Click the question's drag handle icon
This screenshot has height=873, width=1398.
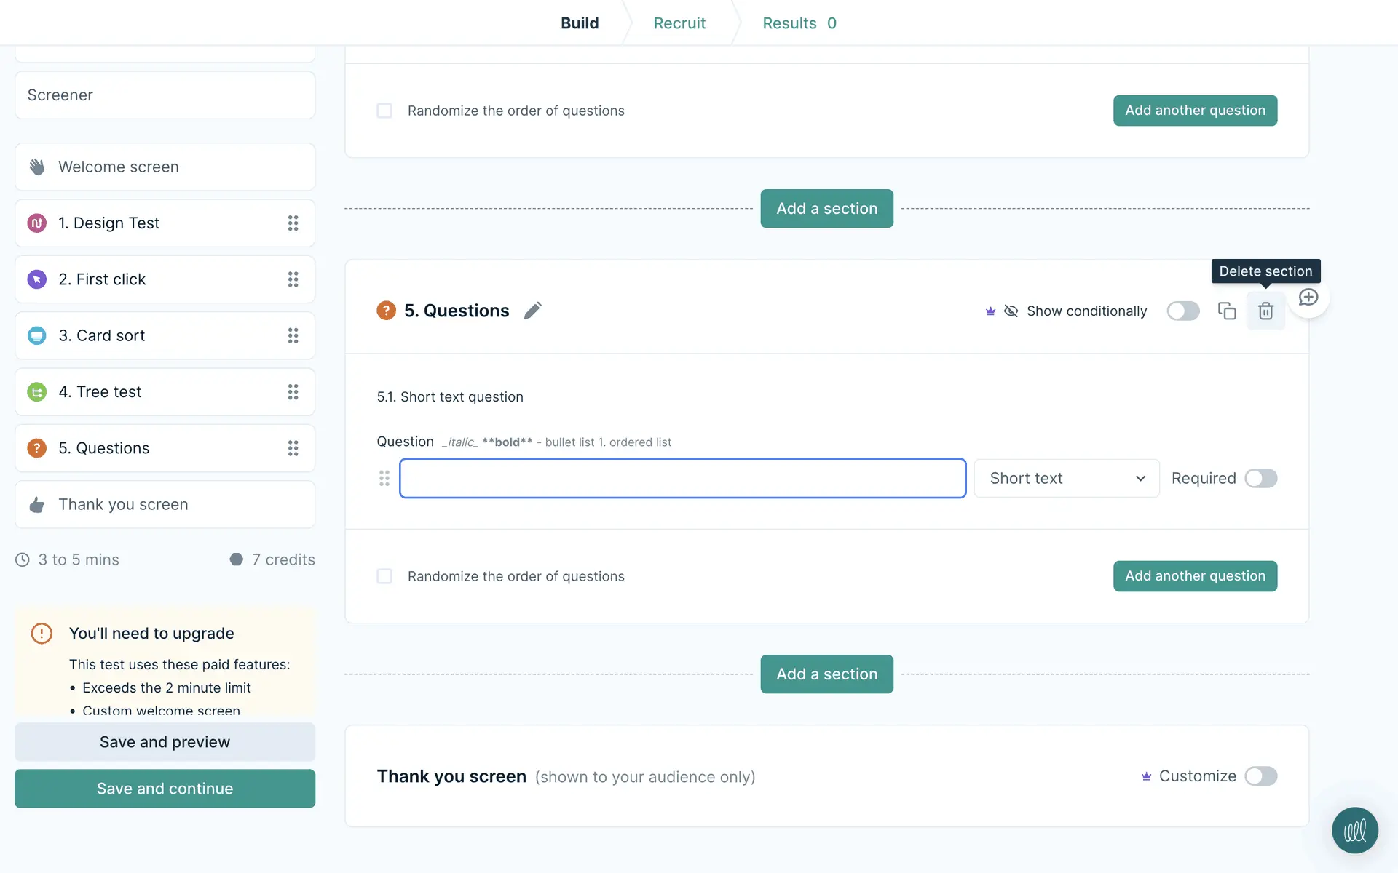(x=384, y=478)
